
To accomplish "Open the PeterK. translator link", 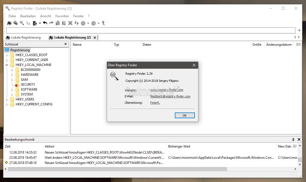I will point(155,103).
